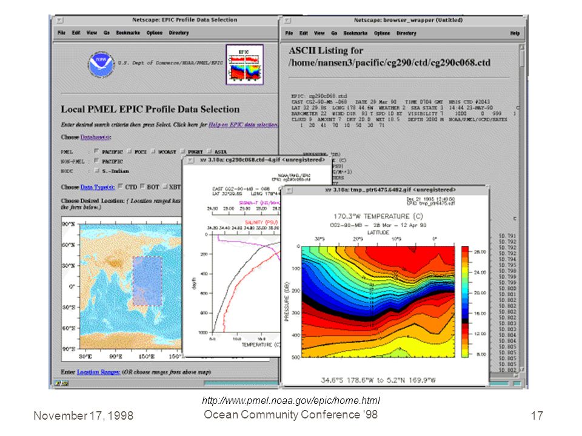This screenshot has height=436, width=582.
Task: Follow the Location Ranges link
Action: pos(98,372)
